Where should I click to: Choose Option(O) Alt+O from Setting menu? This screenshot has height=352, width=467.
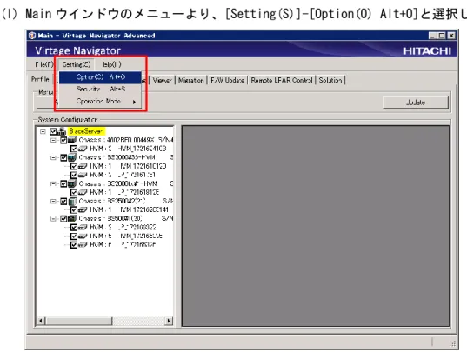pyautogui.click(x=100, y=77)
